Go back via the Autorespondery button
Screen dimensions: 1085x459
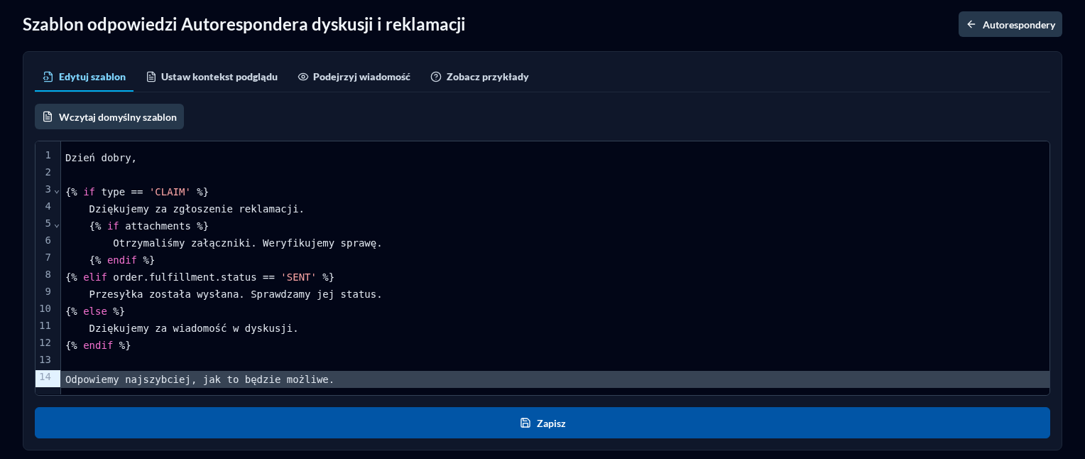pyautogui.click(x=1010, y=24)
